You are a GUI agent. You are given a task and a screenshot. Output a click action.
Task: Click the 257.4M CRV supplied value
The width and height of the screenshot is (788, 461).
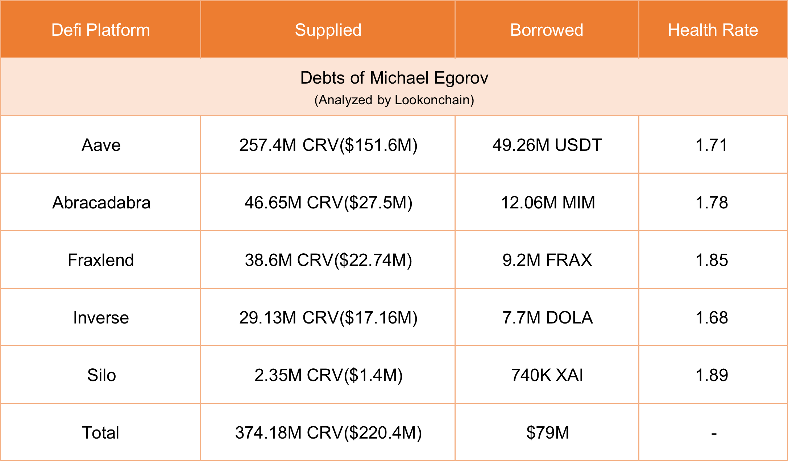pyautogui.click(x=328, y=145)
